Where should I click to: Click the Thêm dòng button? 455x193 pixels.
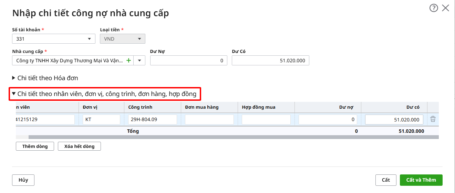point(35,146)
